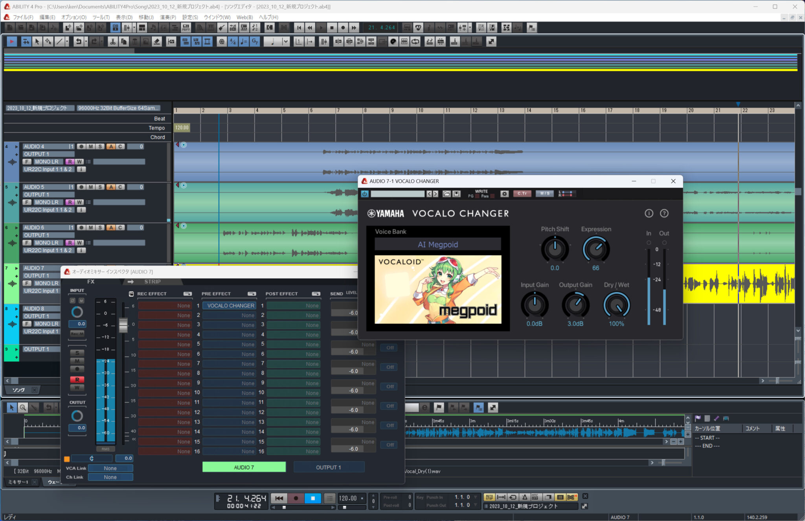The image size is (805, 521).
Task: Click the OUTPUT 1 button in inspector
Action: tap(329, 467)
